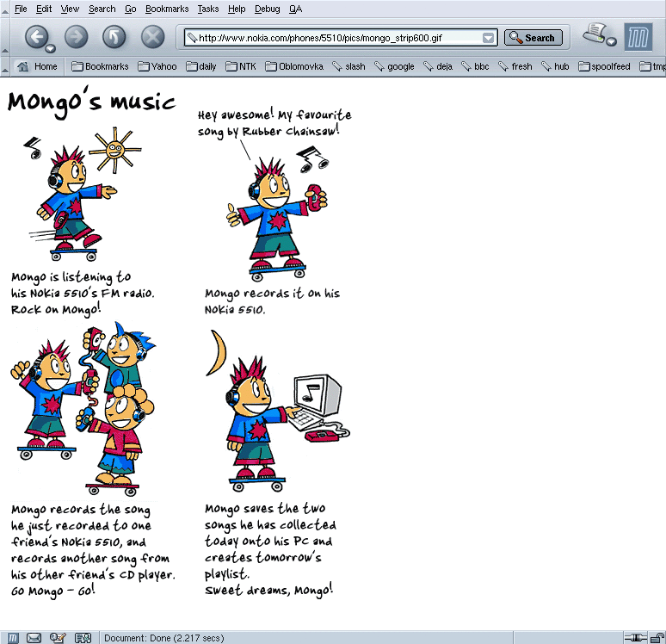The height and width of the screenshot is (644, 666).
Task: Open the spoolfeed bookmark folder
Action: click(604, 66)
